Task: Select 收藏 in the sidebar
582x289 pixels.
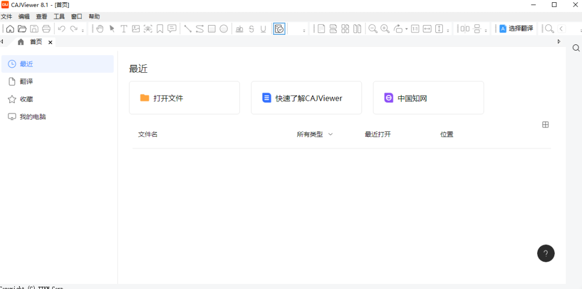Action: [x=57, y=99]
